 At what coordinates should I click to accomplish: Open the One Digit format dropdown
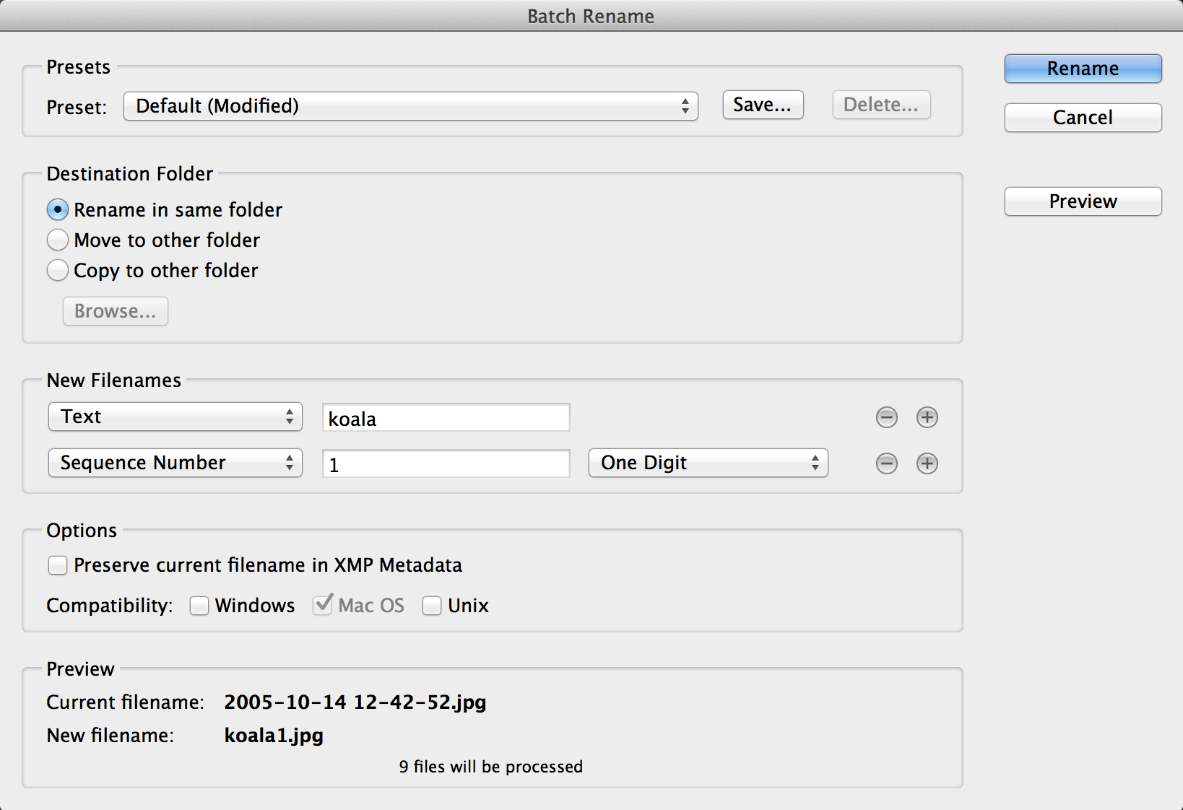(x=708, y=463)
